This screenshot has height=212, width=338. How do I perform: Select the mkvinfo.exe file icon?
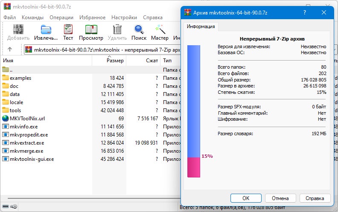(6, 126)
